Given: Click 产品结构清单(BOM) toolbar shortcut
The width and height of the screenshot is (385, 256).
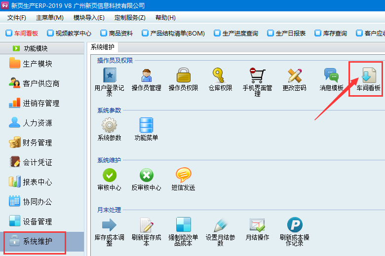Looking at the screenshot, I should click(x=173, y=34).
